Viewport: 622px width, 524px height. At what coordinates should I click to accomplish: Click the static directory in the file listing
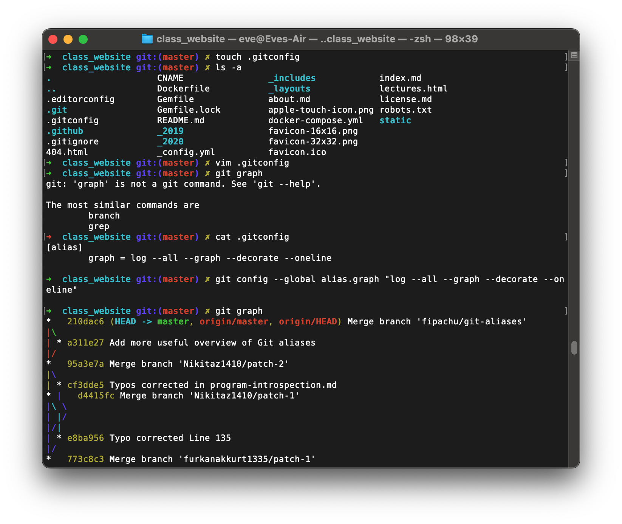tap(395, 120)
